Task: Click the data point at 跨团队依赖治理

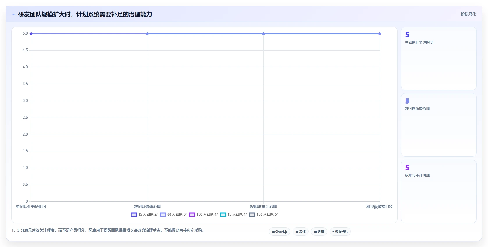Action: click(147, 34)
